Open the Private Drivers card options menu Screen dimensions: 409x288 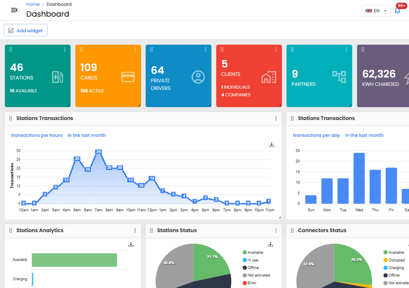click(x=206, y=49)
